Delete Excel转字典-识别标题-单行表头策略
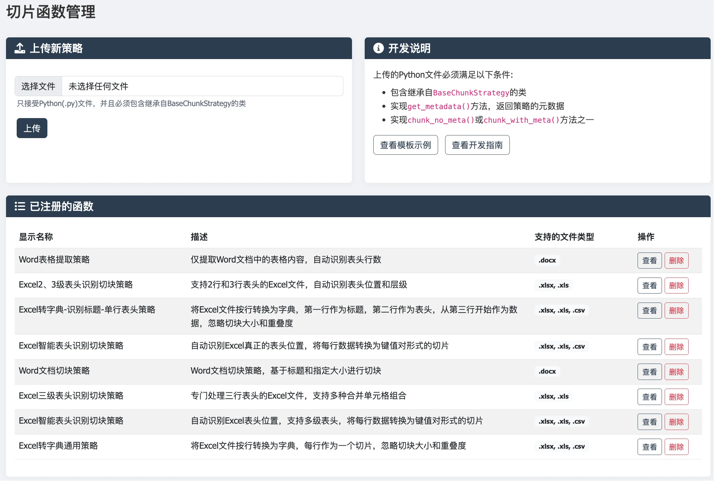 676,311
